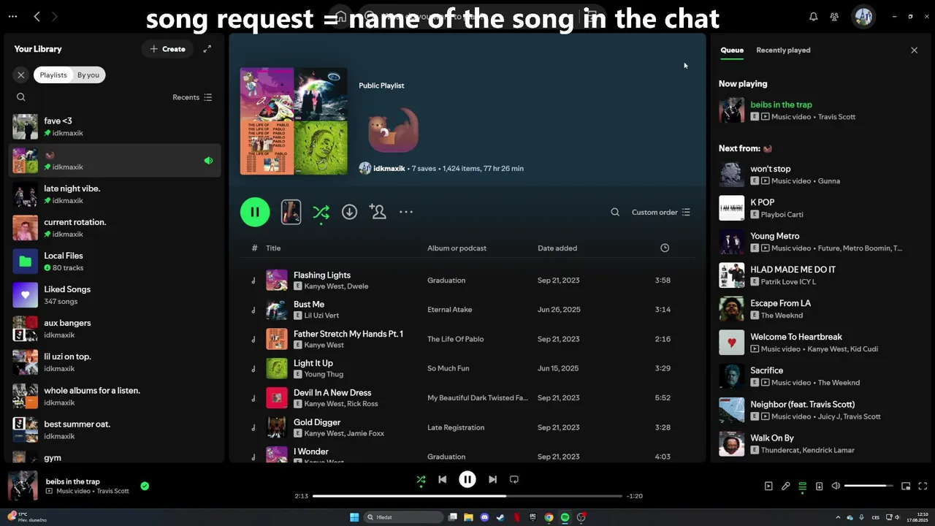Image resolution: width=935 pixels, height=526 pixels.
Task: Toggle shuffle in the playlist header
Action: coord(321,212)
